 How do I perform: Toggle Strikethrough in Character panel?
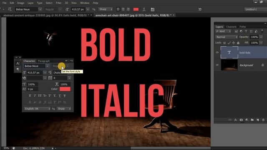point(65,96)
